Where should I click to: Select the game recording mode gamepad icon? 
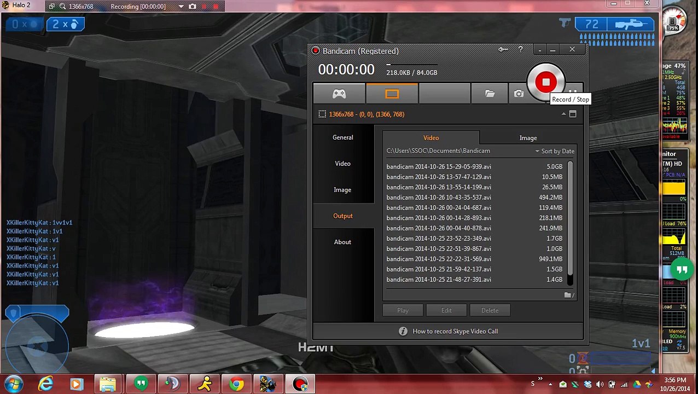pyautogui.click(x=339, y=94)
